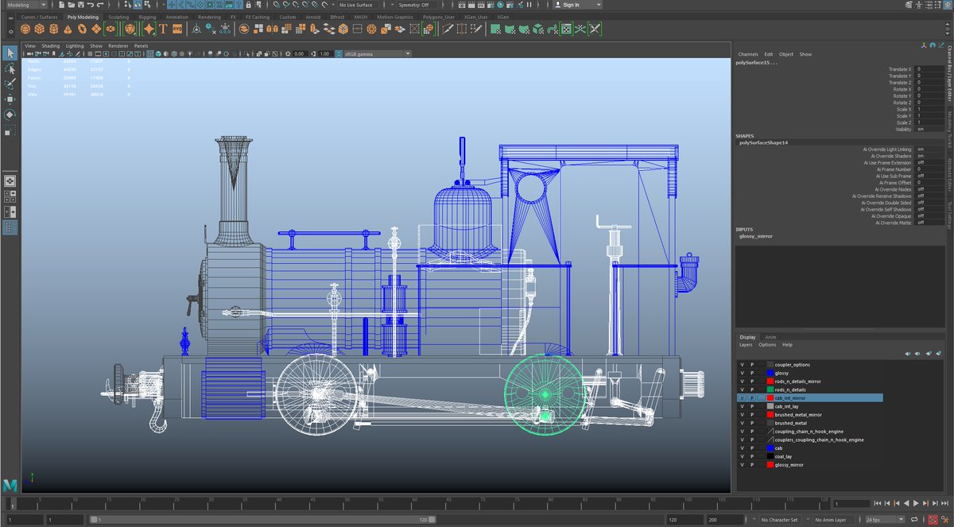Go to start of playback range
The height and width of the screenshot is (527, 954).
pos(878,503)
